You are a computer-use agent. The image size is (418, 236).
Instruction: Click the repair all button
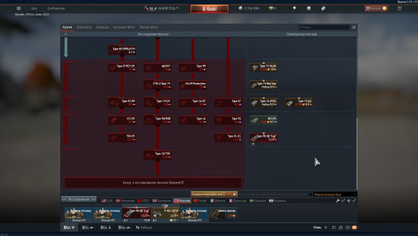[x=214, y=194]
